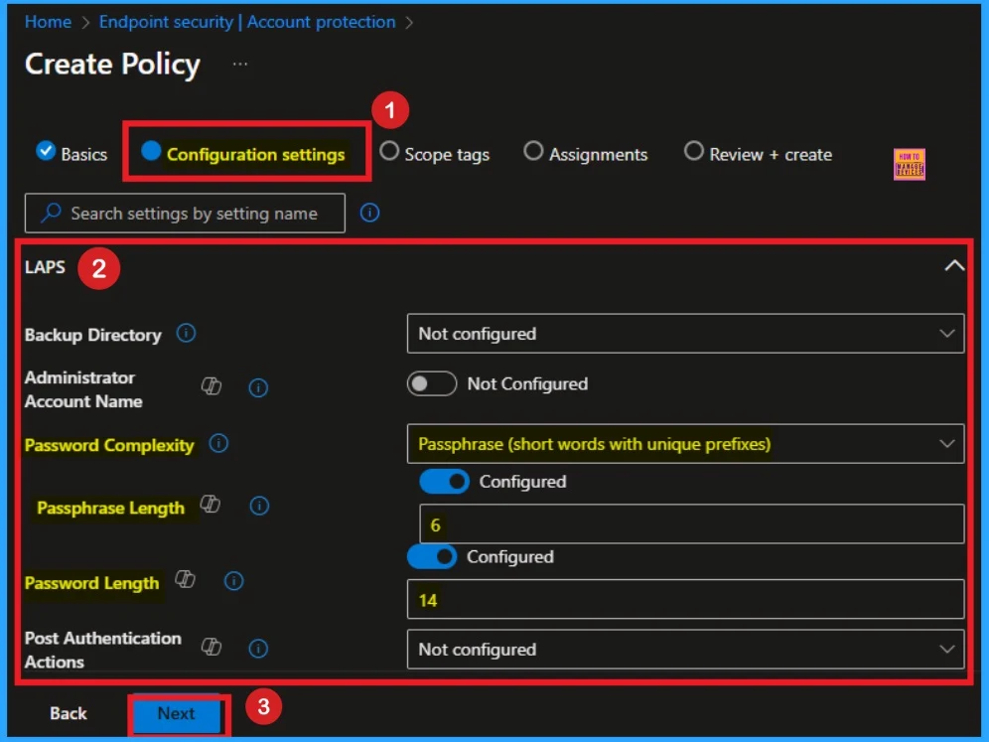
Task: Follow the Home breadcrumb link
Action: click(48, 22)
